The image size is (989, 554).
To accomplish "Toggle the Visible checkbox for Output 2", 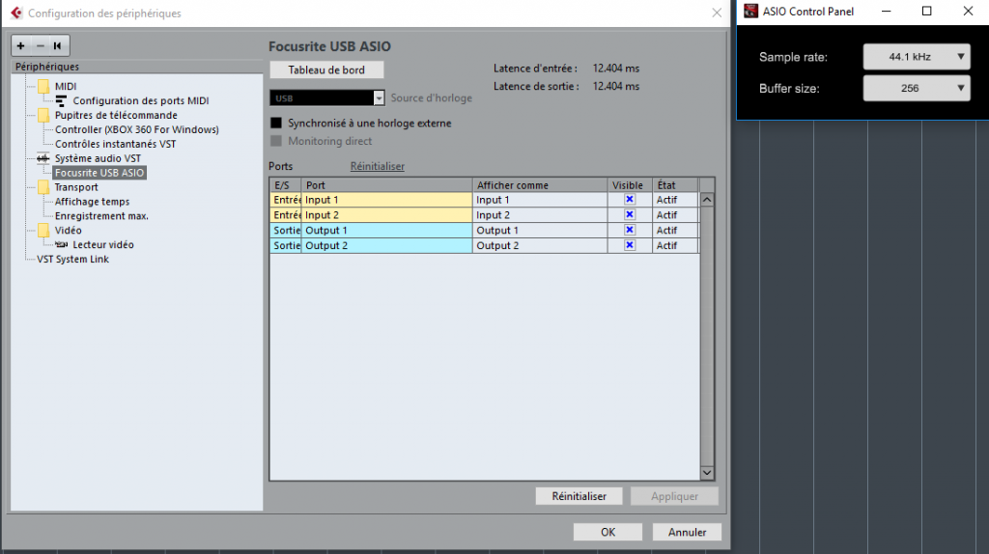I will (630, 245).
